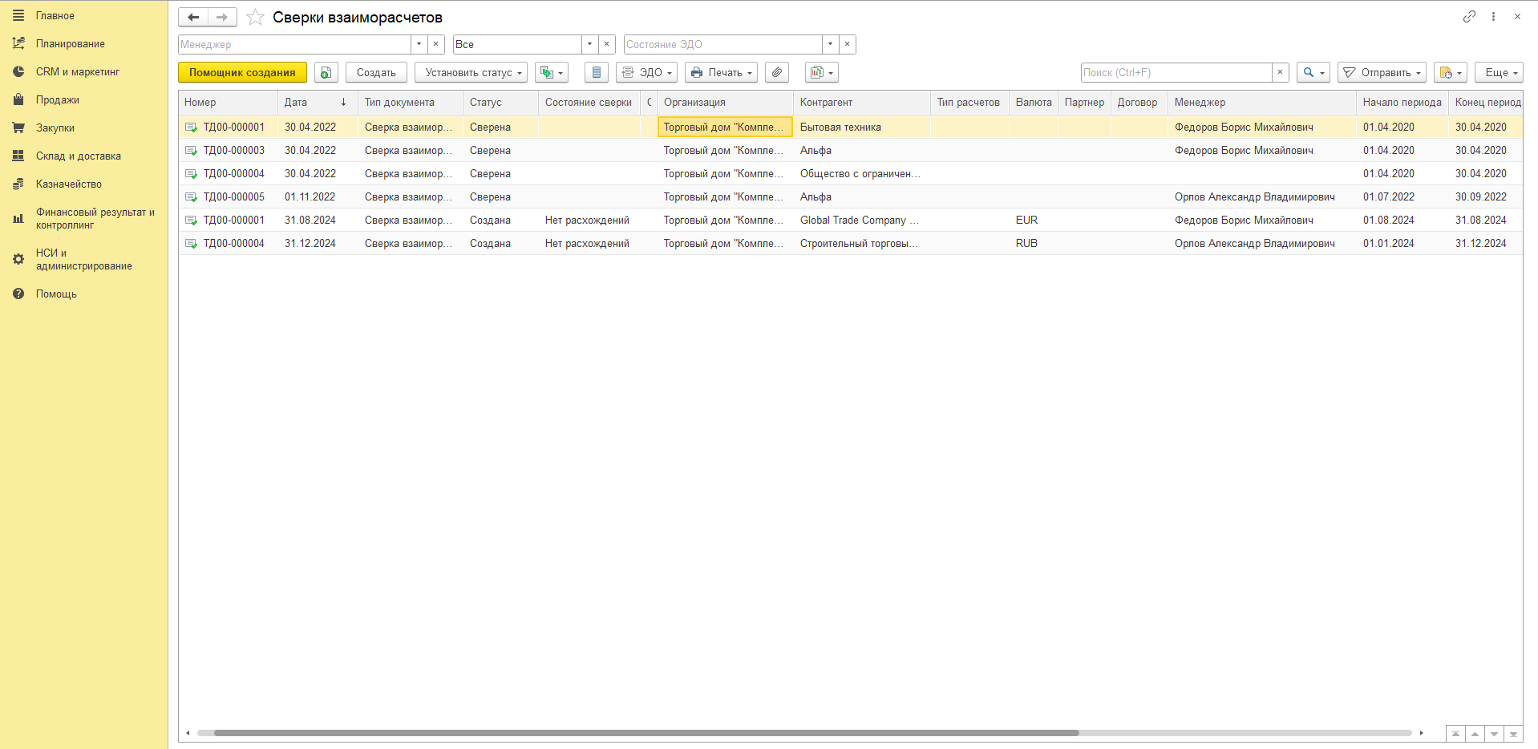
Task: Open the ЭДО dropdown menu
Action: point(646,72)
